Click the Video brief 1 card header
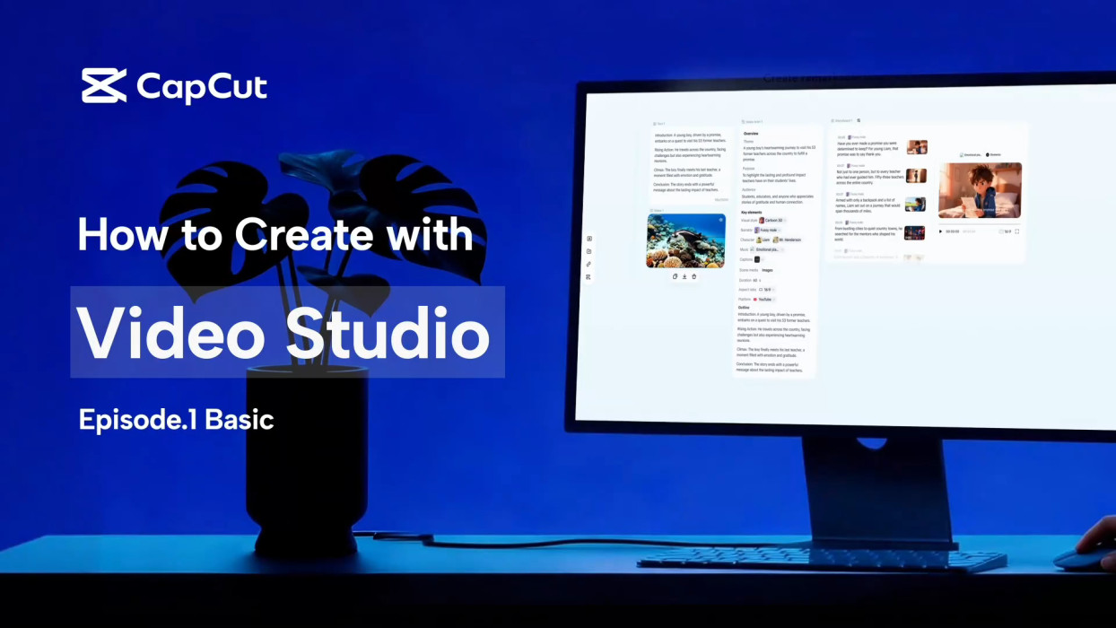Image resolution: width=1116 pixels, height=628 pixels. [752, 121]
